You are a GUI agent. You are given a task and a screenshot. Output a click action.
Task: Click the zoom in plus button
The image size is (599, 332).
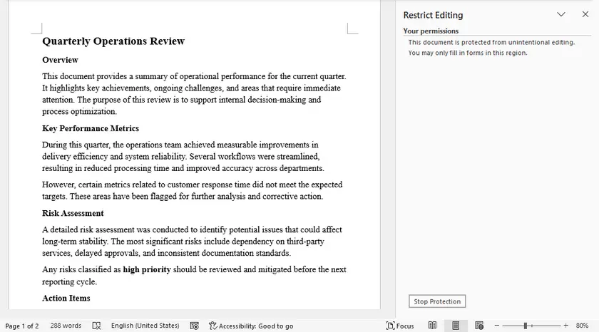[x=565, y=326]
